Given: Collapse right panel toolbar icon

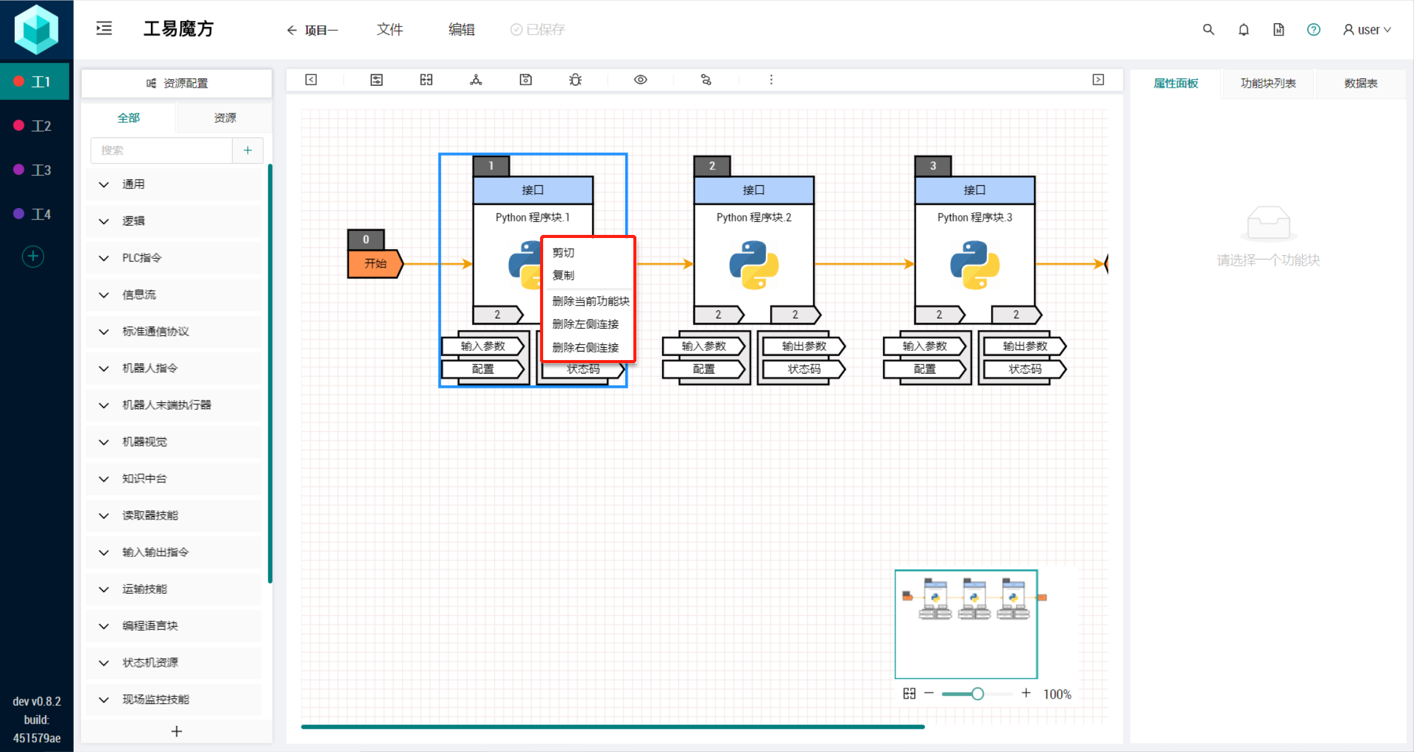Looking at the screenshot, I should 1099,80.
